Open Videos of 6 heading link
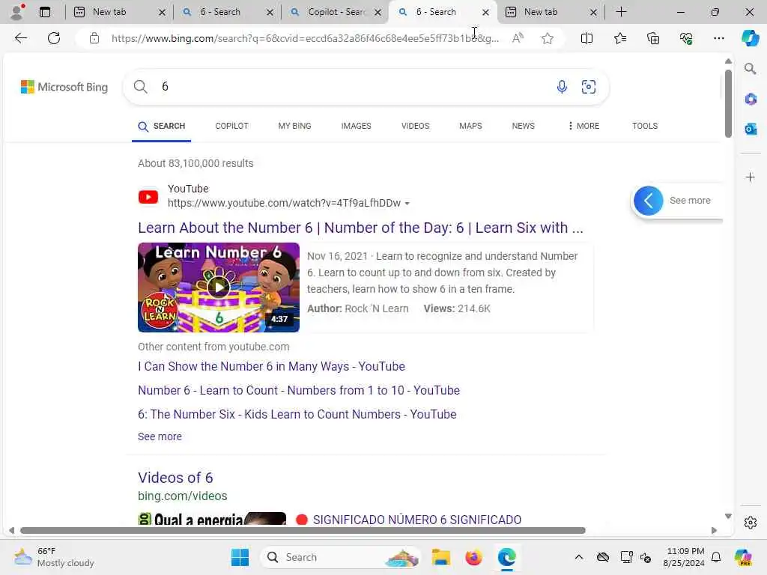Image resolution: width=767 pixels, height=575 pixels. pyautogui.click(x=175, y=478)
